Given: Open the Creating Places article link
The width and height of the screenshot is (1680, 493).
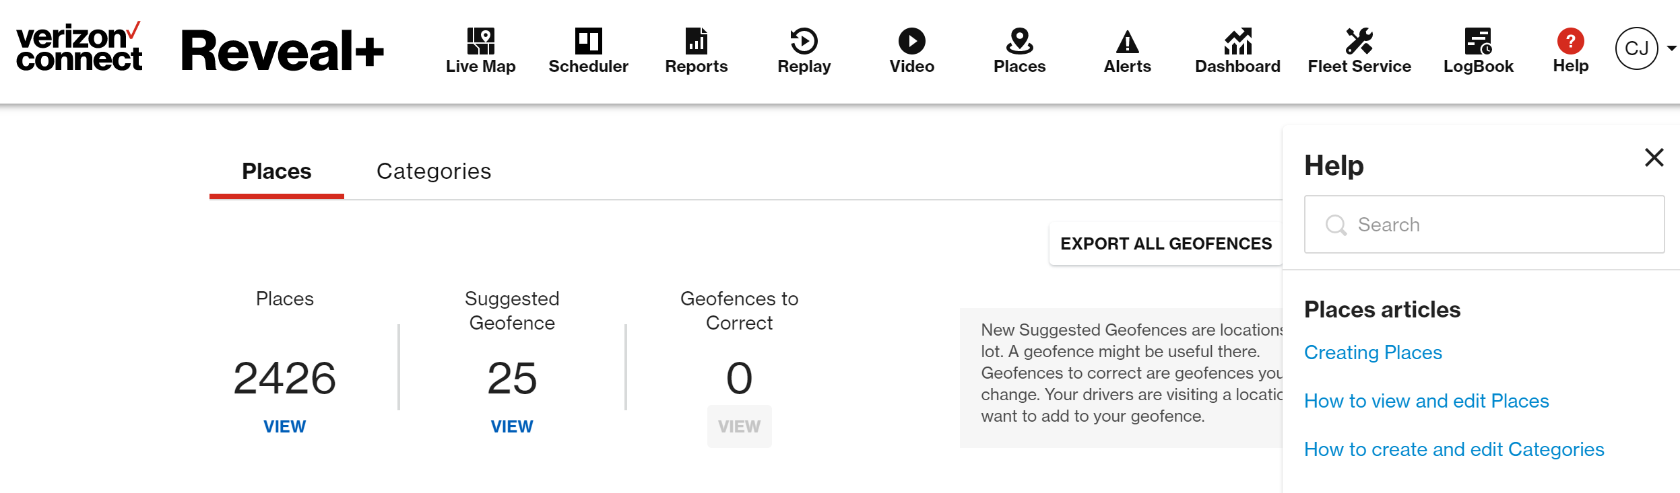Looking at the screenshot, I should 1373,352.
